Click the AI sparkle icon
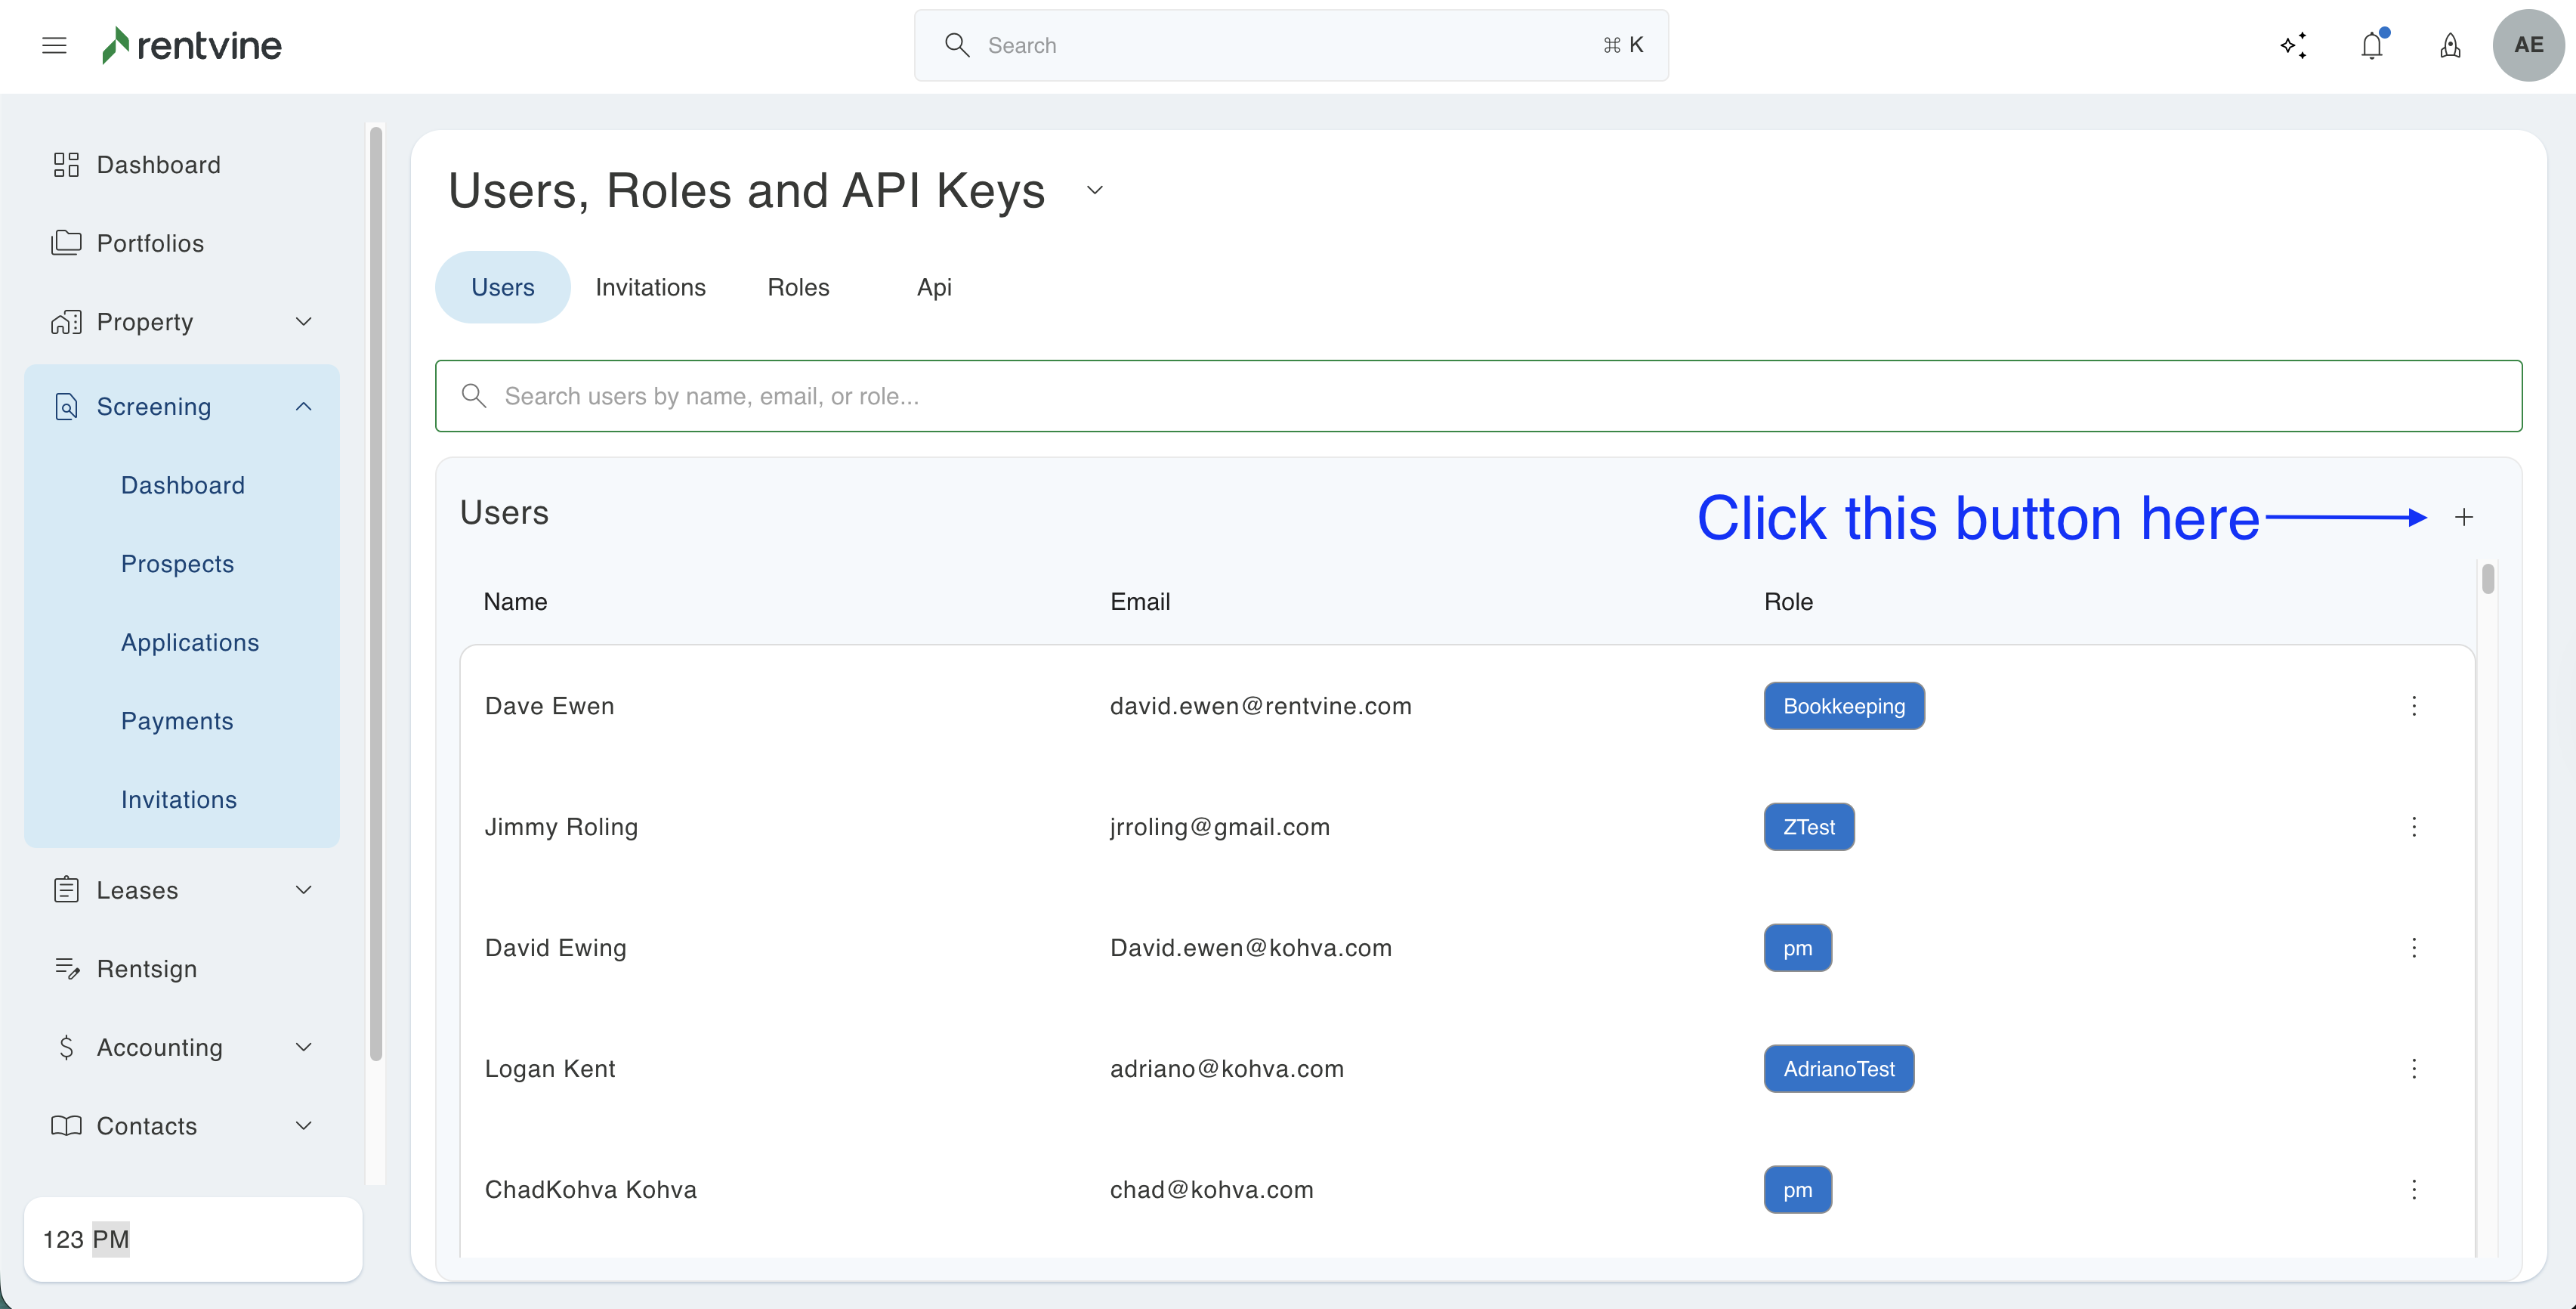This screenshot has width=2576, height=1309. (2293, 45)
